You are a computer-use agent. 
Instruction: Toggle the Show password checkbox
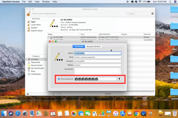(x=59, y=79)
